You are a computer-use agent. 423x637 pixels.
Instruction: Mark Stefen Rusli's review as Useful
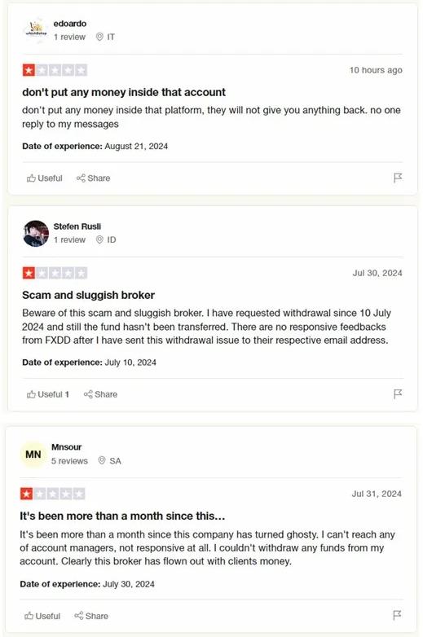pyautogui.click(x=47, y=394)
